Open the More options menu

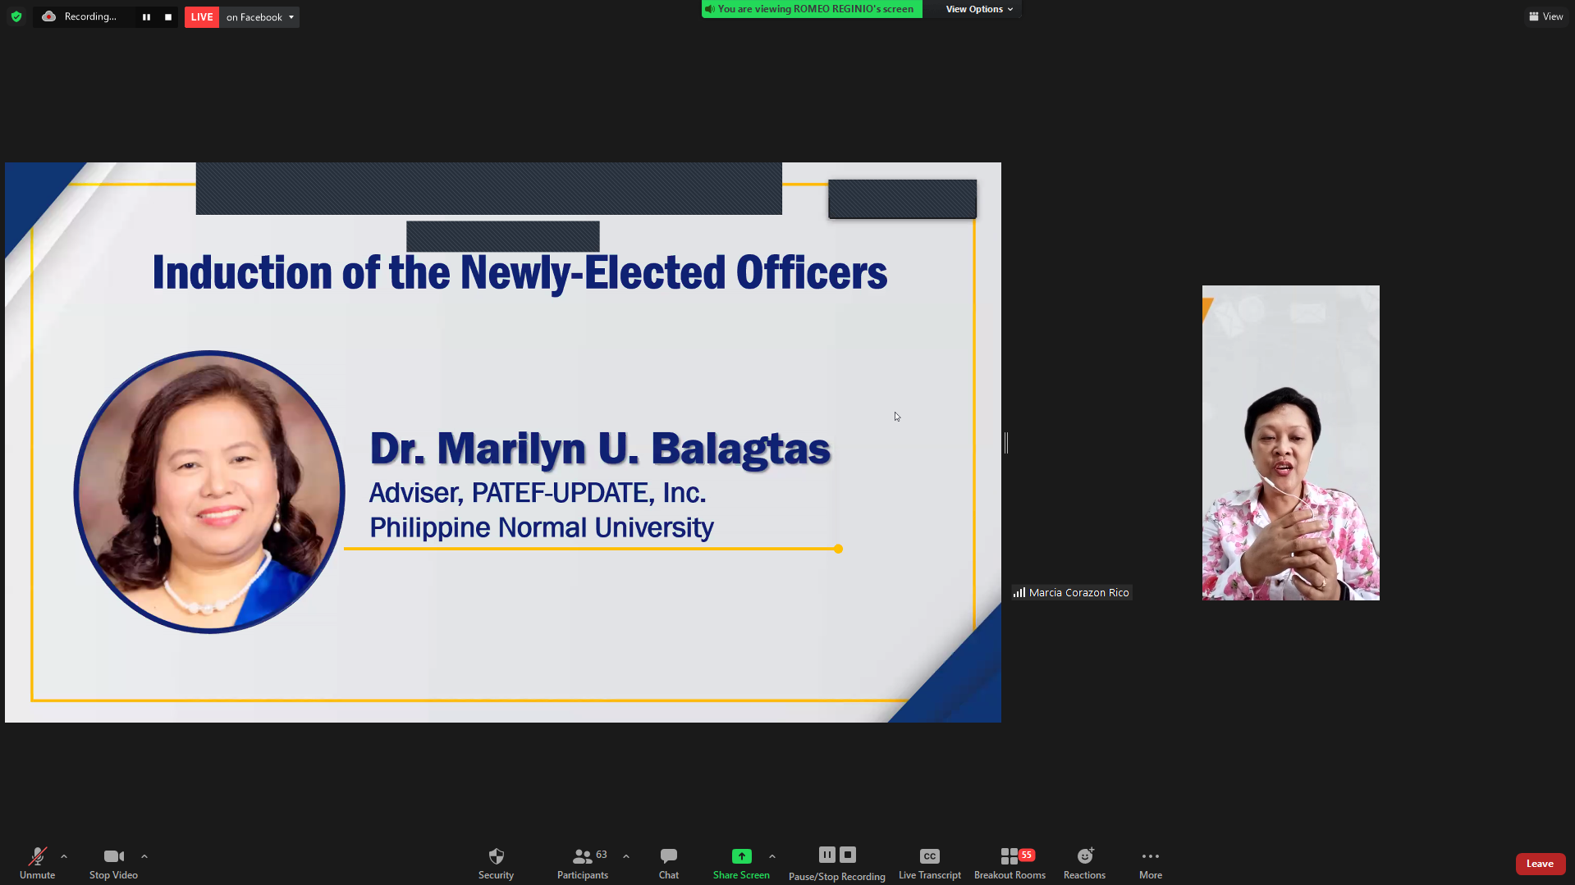coord(1150,862)
